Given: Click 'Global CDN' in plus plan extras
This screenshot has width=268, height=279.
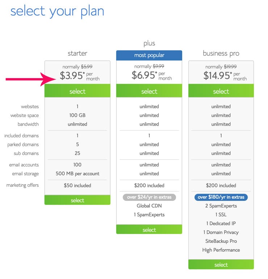Looking at the screenshot, I should click(149, 206).
